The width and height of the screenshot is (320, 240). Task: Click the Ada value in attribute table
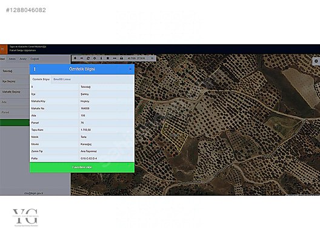coord(83,116)
